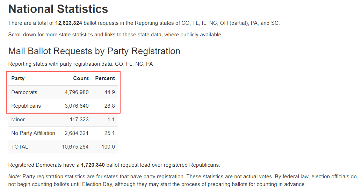Screen dimensions: 362x194
Task: Click the Republicans row label
Action: click(26, 106)
